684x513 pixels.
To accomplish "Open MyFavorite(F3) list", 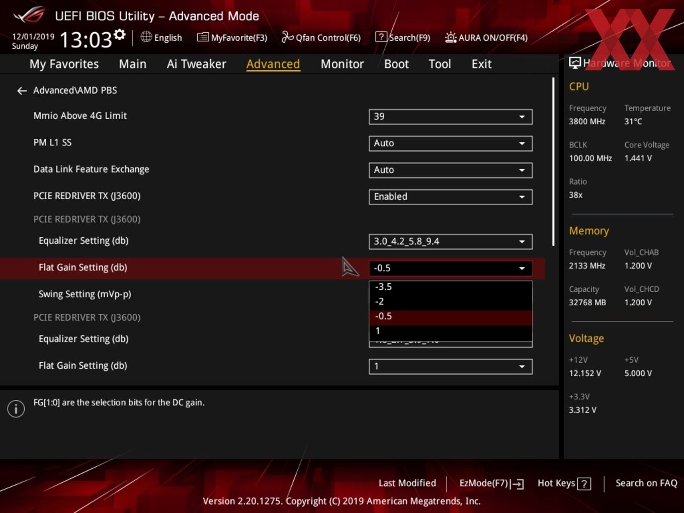I will tap(232, 37).
